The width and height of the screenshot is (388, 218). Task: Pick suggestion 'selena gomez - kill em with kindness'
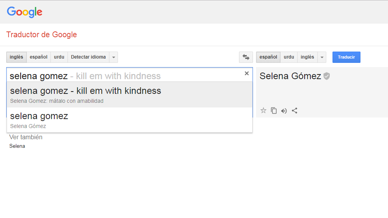point(130,95)
